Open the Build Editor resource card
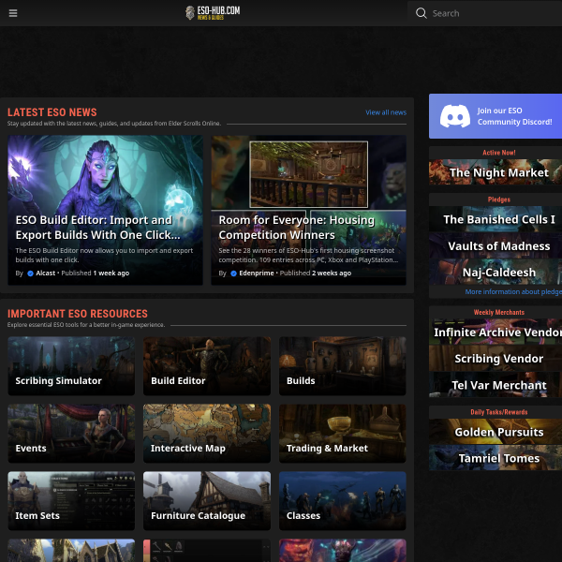This screenshot has width=562, height=562. (x=207, y=366)
